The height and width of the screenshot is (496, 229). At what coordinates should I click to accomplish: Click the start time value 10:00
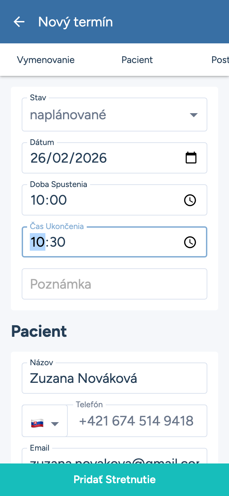point(49,200)
